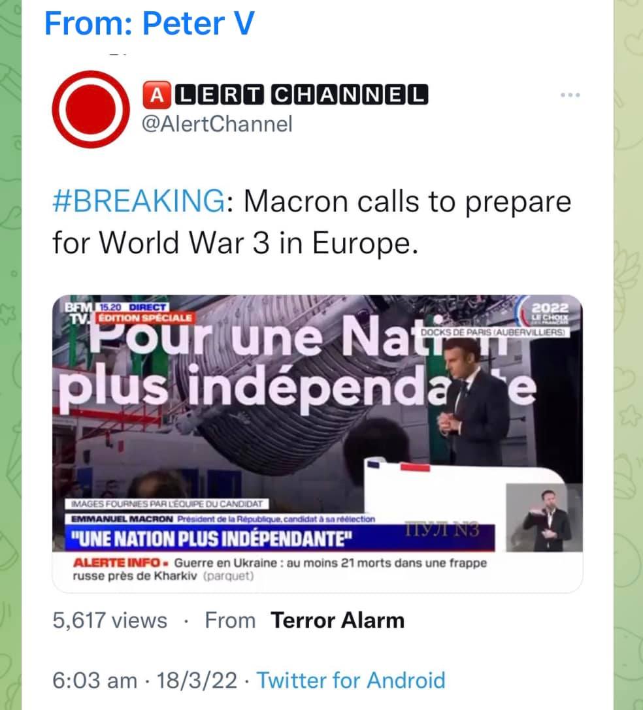
Task: Tap the BFM TV logo in the video
Action: point(79,313)
